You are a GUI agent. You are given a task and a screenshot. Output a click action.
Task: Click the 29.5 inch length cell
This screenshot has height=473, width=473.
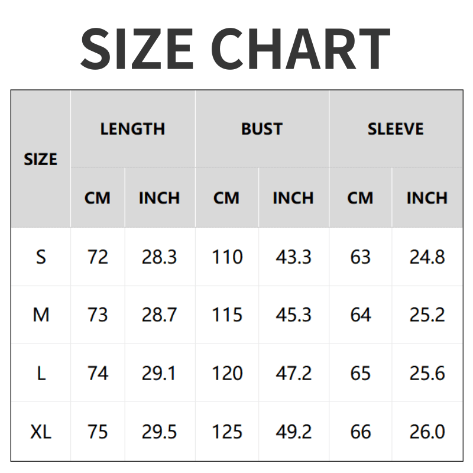coord(159,432)
